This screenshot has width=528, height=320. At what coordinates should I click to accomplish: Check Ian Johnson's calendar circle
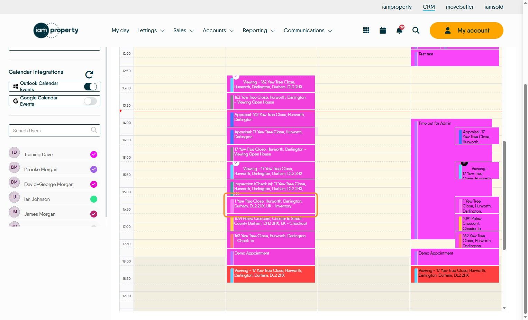click(x=94, y=199)
